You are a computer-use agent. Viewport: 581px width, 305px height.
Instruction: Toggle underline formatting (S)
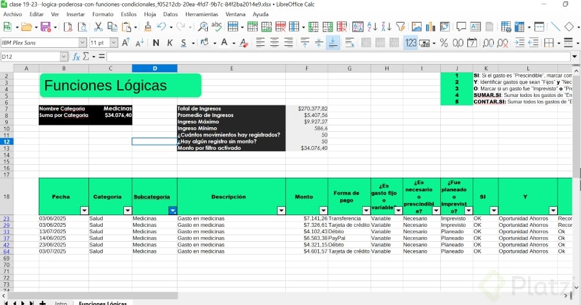[x=183, y=43]
